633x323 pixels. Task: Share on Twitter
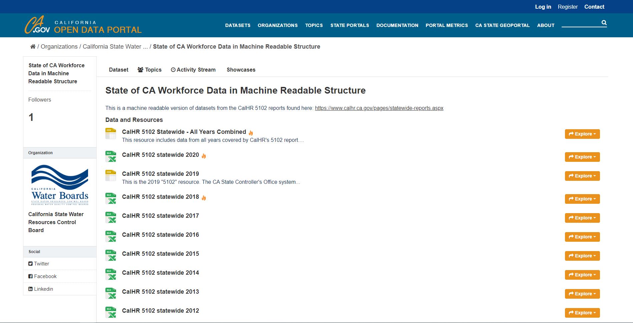[39, 264]
